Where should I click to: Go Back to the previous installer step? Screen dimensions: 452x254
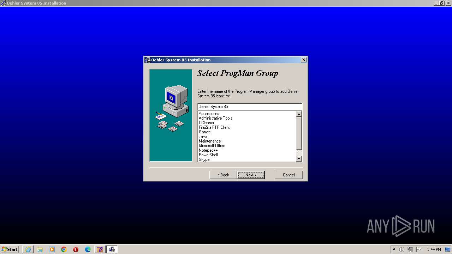pos(223,175)
